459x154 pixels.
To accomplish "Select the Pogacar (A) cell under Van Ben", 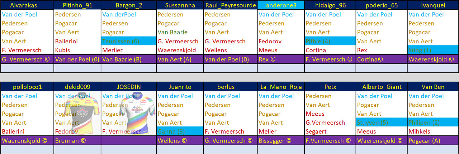I will [433, 141].
